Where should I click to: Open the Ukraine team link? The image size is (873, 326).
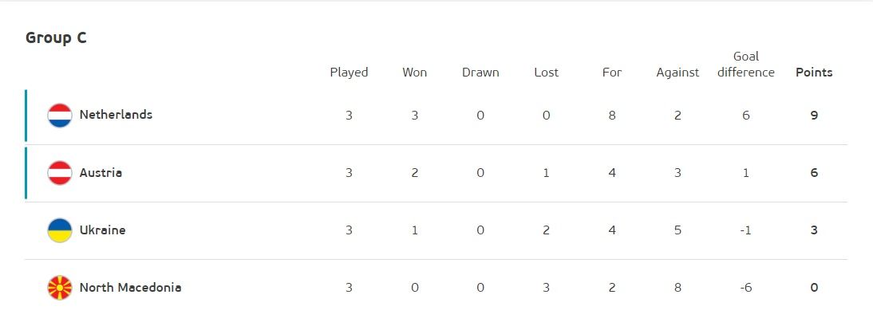click(102, 230)
